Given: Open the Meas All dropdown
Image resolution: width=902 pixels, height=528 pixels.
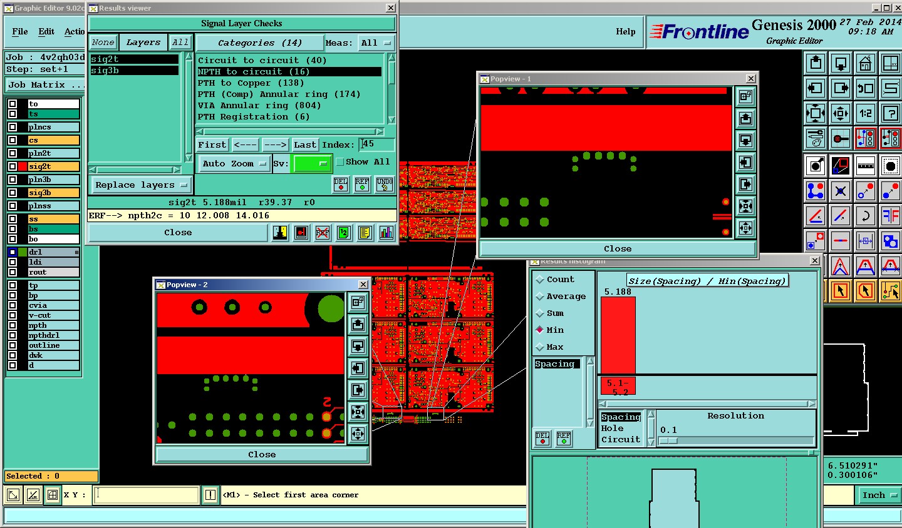Looking at the screenshot, I should [x=376, y=43].
